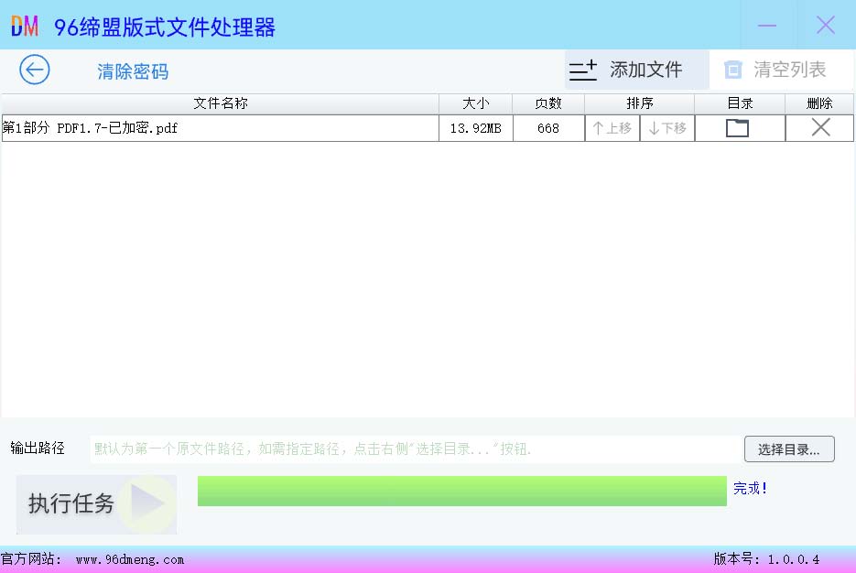
Task: Click the 清除密码 page title
Action: pos(133,71)
